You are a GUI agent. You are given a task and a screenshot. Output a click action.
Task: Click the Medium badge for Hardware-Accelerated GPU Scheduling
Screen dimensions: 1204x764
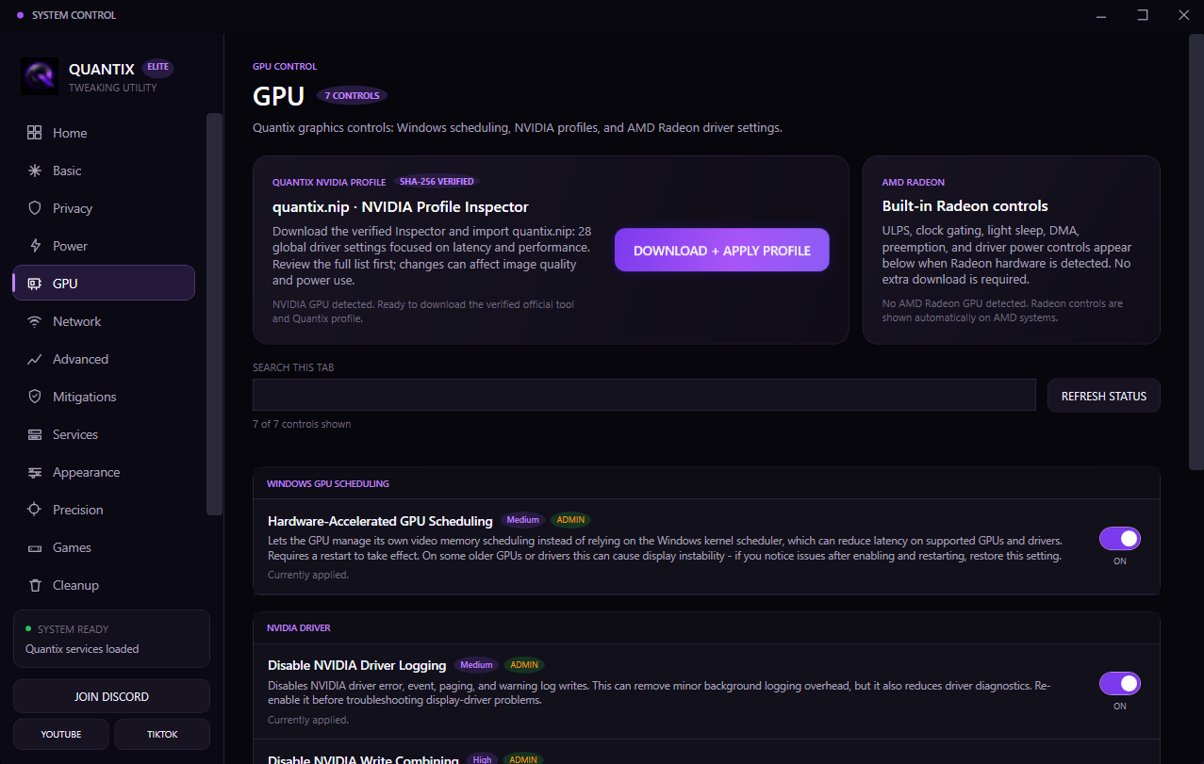(523, 520)
